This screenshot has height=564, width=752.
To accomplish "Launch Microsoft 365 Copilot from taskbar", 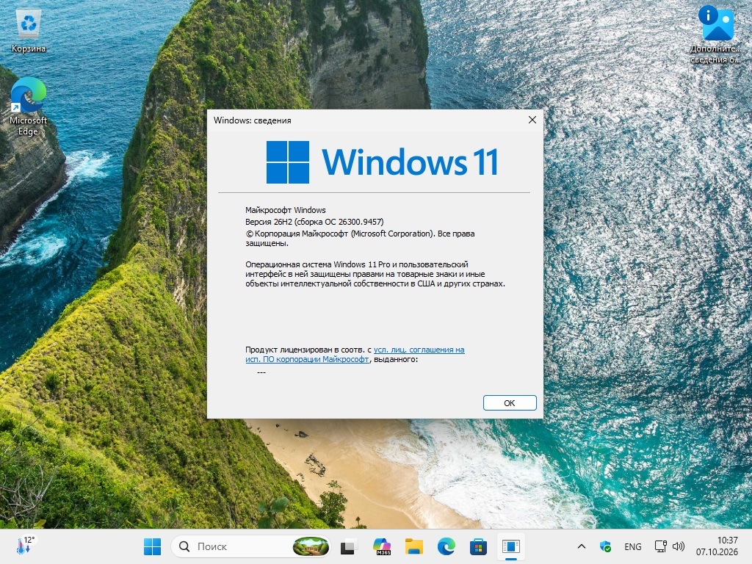I will pyautogui.click(x=382, y=546).
